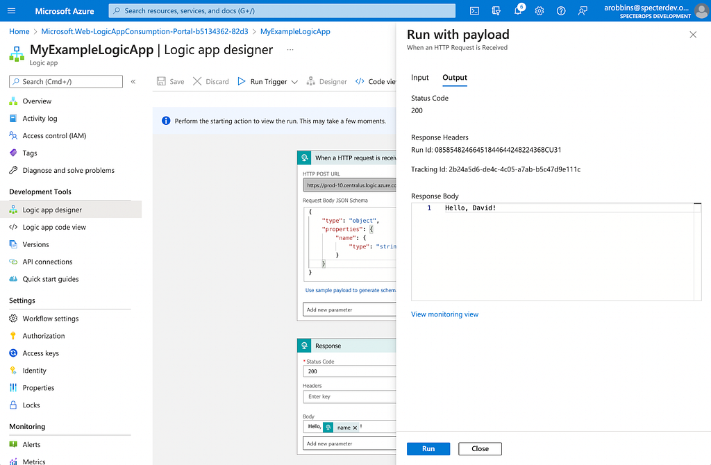Go to the Home breadcrumb
Screen dimensions: 711x465
[19, 31]
